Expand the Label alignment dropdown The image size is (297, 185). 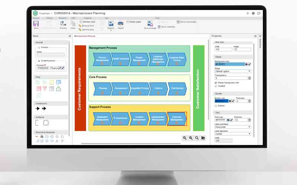pos(233,134)
